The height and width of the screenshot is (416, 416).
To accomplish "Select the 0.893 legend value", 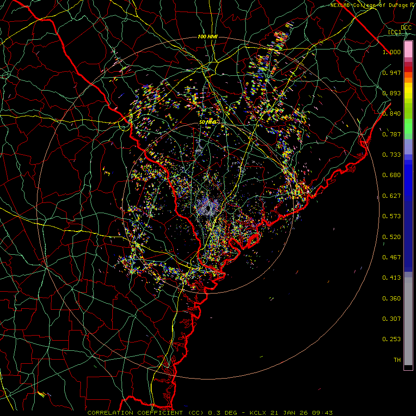I will click(x=392, y=93).
